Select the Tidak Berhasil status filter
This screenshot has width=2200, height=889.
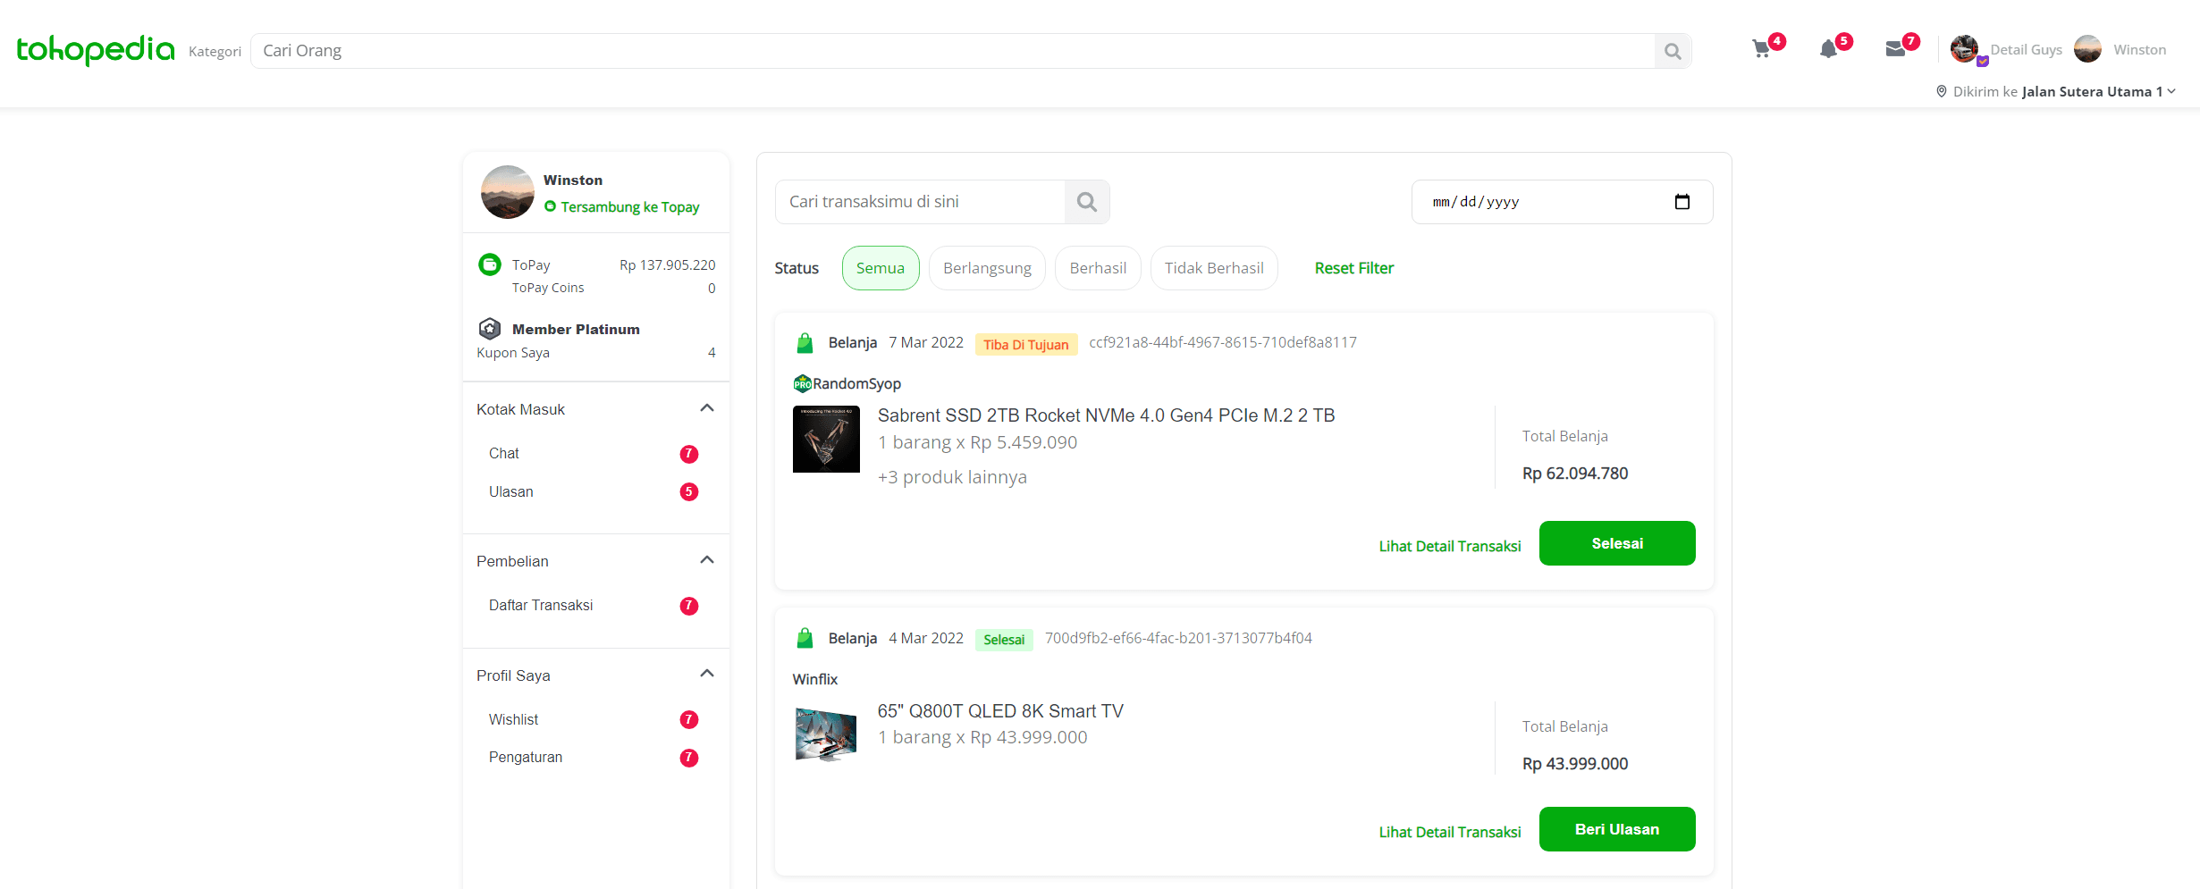click(1214, 267)
